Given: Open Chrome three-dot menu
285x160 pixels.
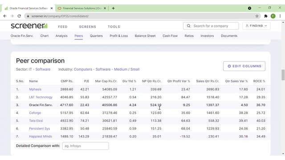Looking at the screenshot, I should (x=280, y=16).
